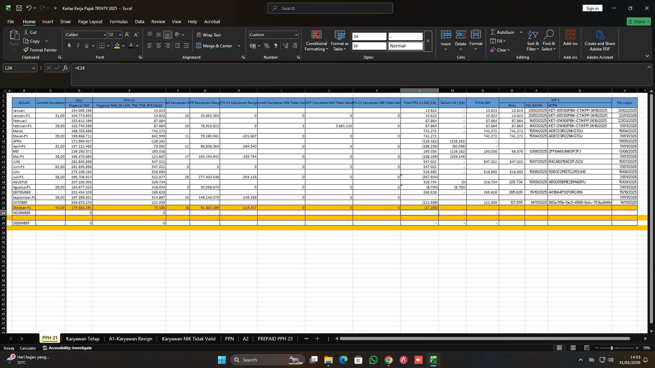655x368 pixels.
Task: Apply Format as Table
Action: coord(339,40)
